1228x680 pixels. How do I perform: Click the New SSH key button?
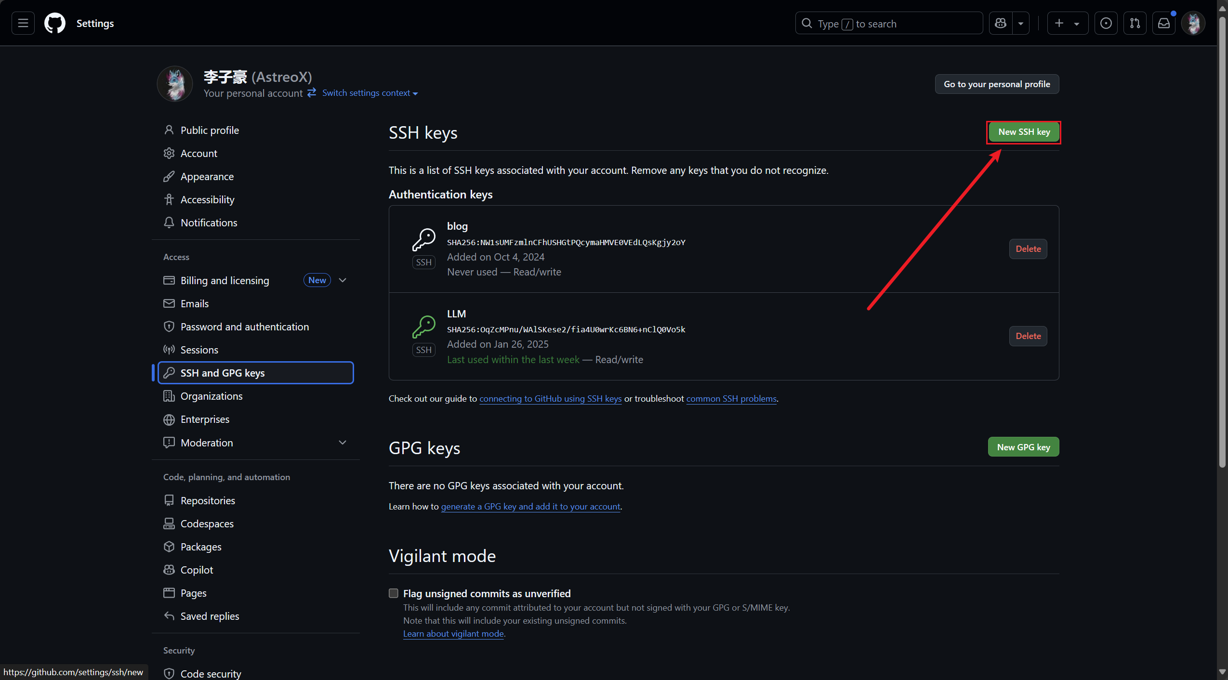(1024, 132)
